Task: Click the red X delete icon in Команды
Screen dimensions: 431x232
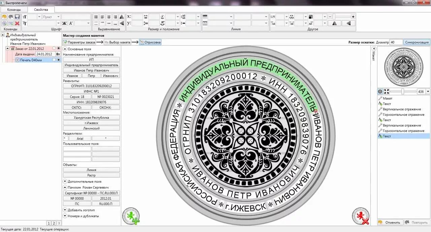Action: click(x=17, y=23)
